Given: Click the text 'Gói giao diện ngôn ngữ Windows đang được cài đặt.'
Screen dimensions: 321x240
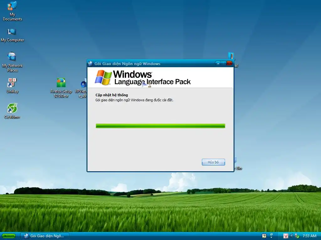Looking at the screenshot, I should click(134, 100).
